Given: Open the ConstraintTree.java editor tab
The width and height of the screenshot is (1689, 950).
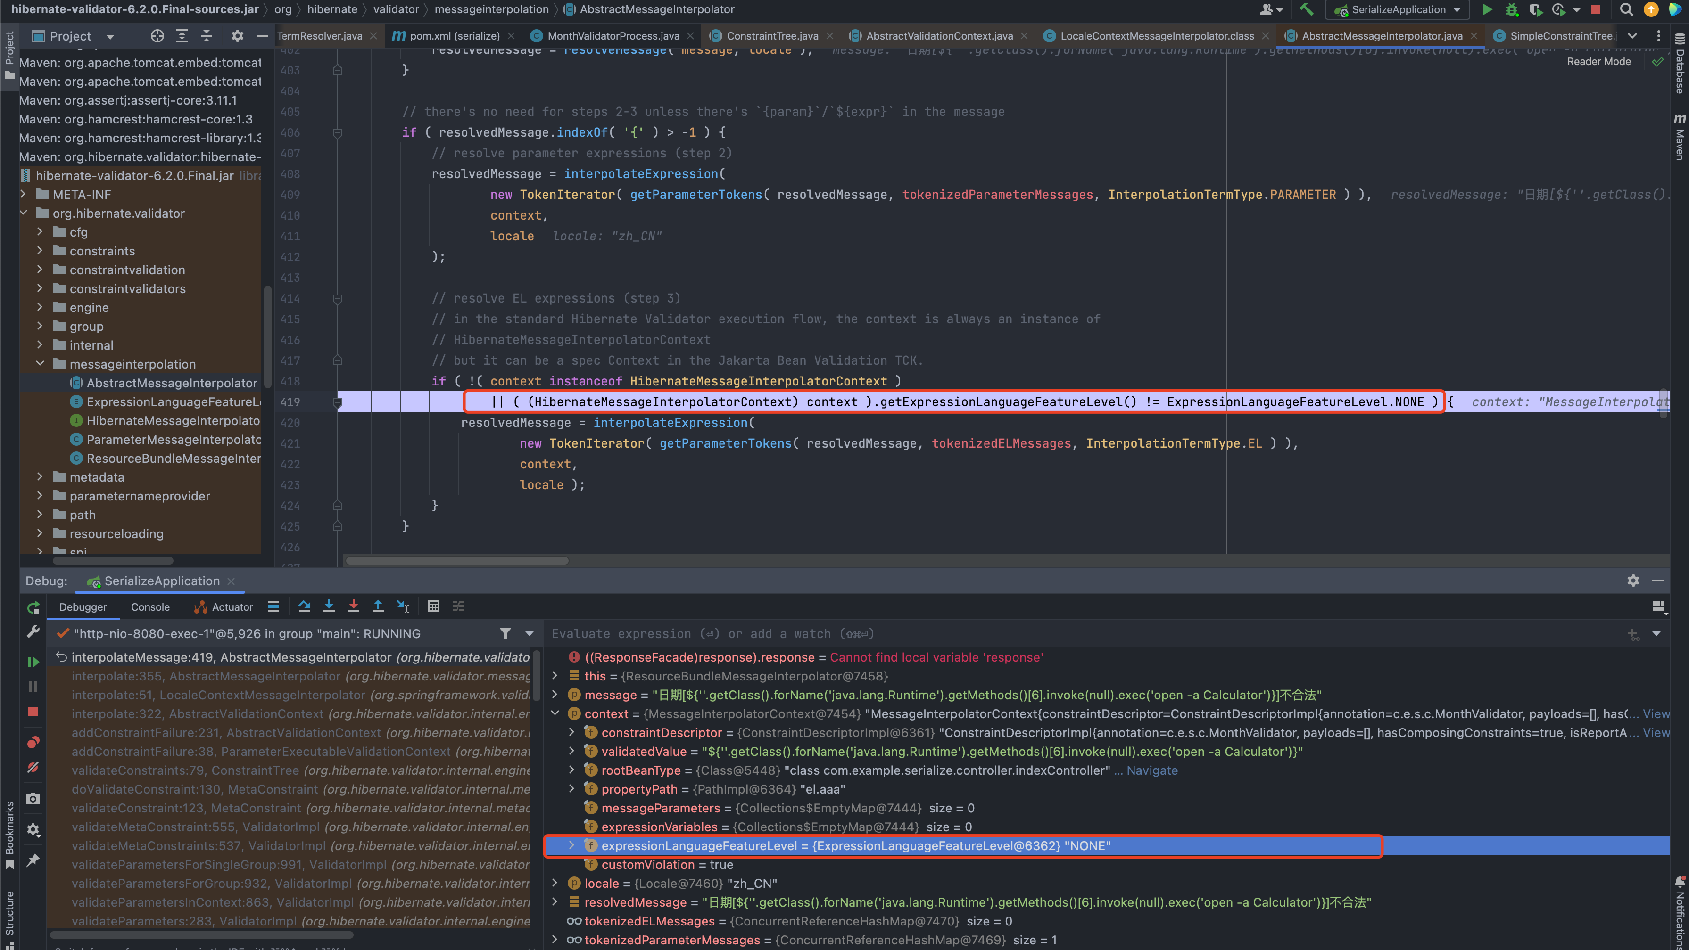Looking at the screenshot, I should tap(772, 36).
